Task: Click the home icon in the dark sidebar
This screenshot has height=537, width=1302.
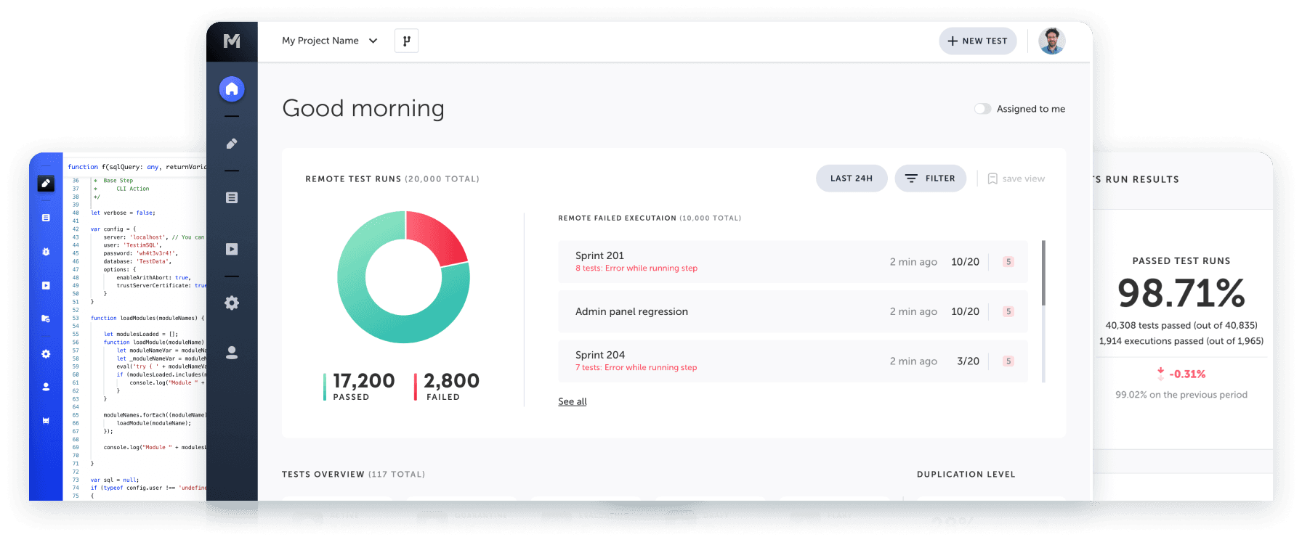Action: pyautogui.click(x=232, y=89)
